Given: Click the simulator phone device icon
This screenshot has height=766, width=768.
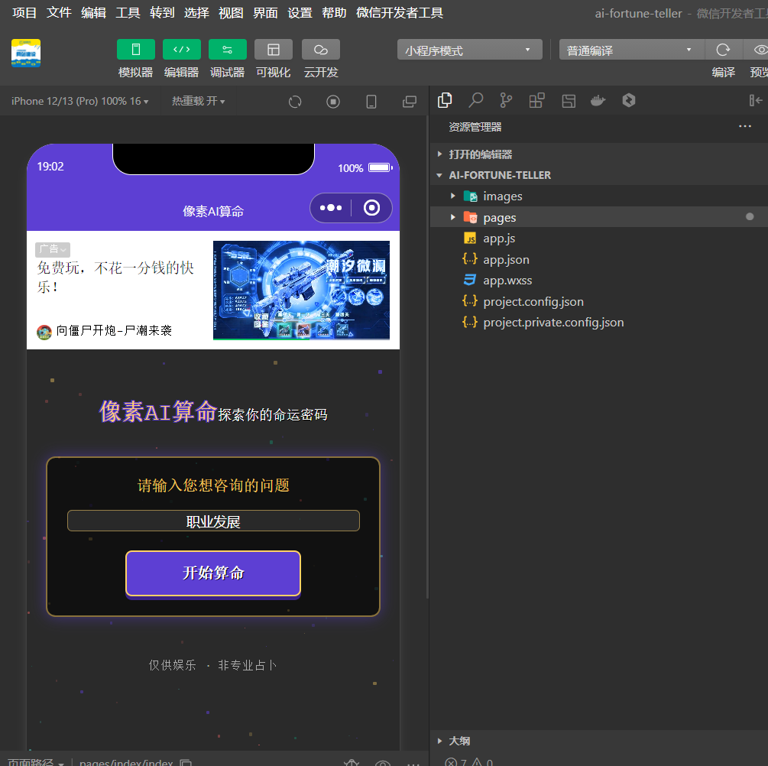Looking at the screenshot, I should [371, 102].
